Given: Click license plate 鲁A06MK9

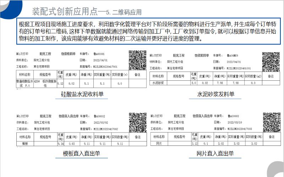Looking at the screenshot, I should click(233, 56).
